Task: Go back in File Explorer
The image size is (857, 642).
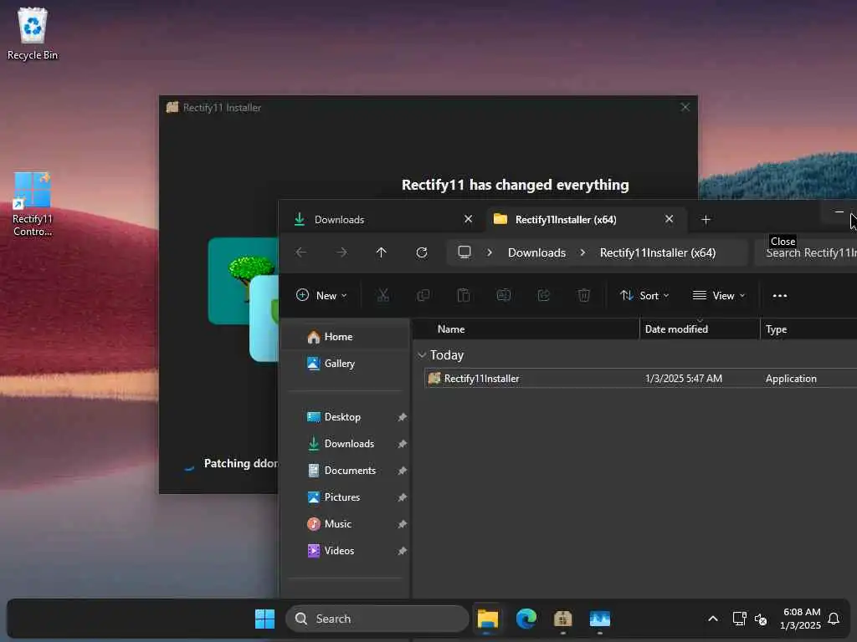Action: click(x=301, y=252)
